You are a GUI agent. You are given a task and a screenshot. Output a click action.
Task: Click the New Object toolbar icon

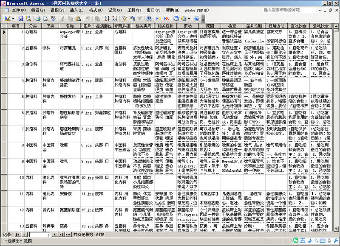(x=184, y=19)
